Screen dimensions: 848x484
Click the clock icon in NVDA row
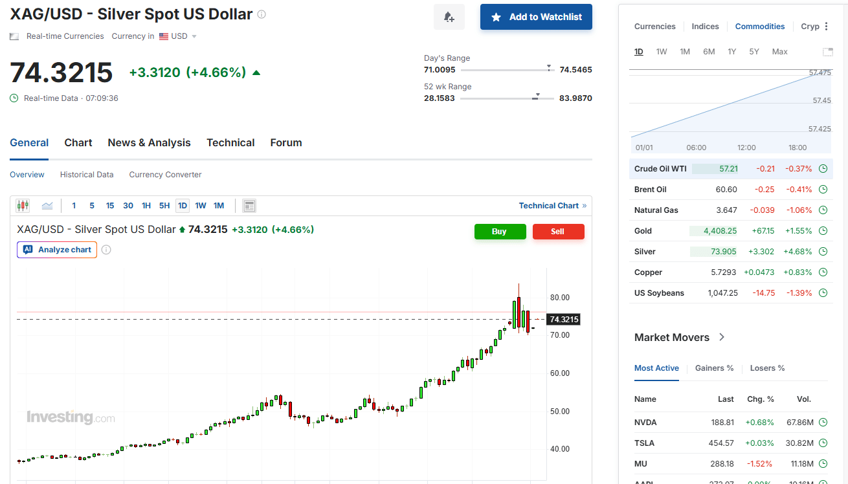[823, 423]
